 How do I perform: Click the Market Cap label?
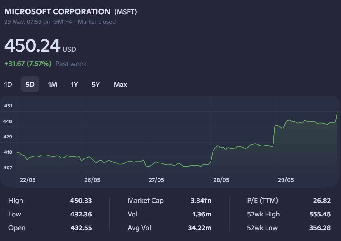click(146, 201)
